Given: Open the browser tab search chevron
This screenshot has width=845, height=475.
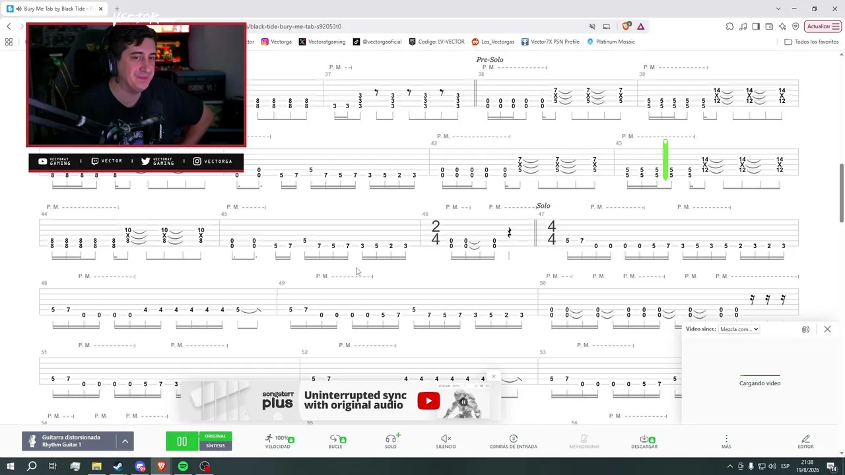Looking at the screenshot, I should point(778,9).
